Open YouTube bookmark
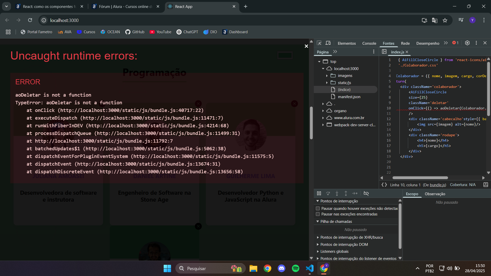The image size is (491, 276). click(160, 32)
